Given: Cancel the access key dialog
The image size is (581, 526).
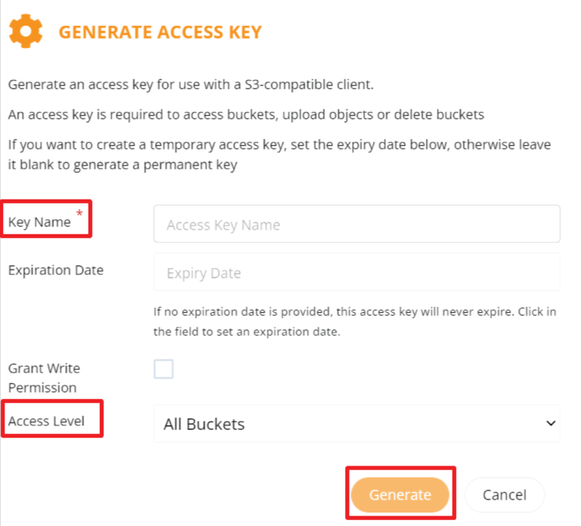Looking at the screenshot, I should pyautogui.click(x=505, y=494).
